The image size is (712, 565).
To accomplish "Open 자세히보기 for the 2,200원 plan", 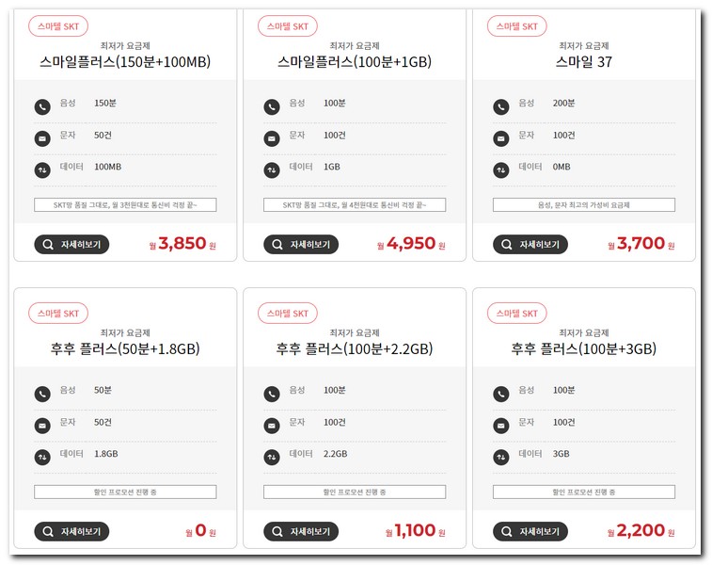I will point(530,531).
